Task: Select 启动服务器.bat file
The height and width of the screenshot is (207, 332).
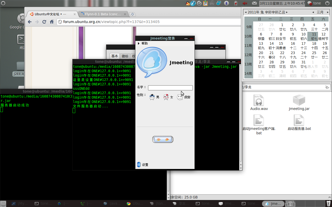Action: pyautogui.click(x=299, y=123)
